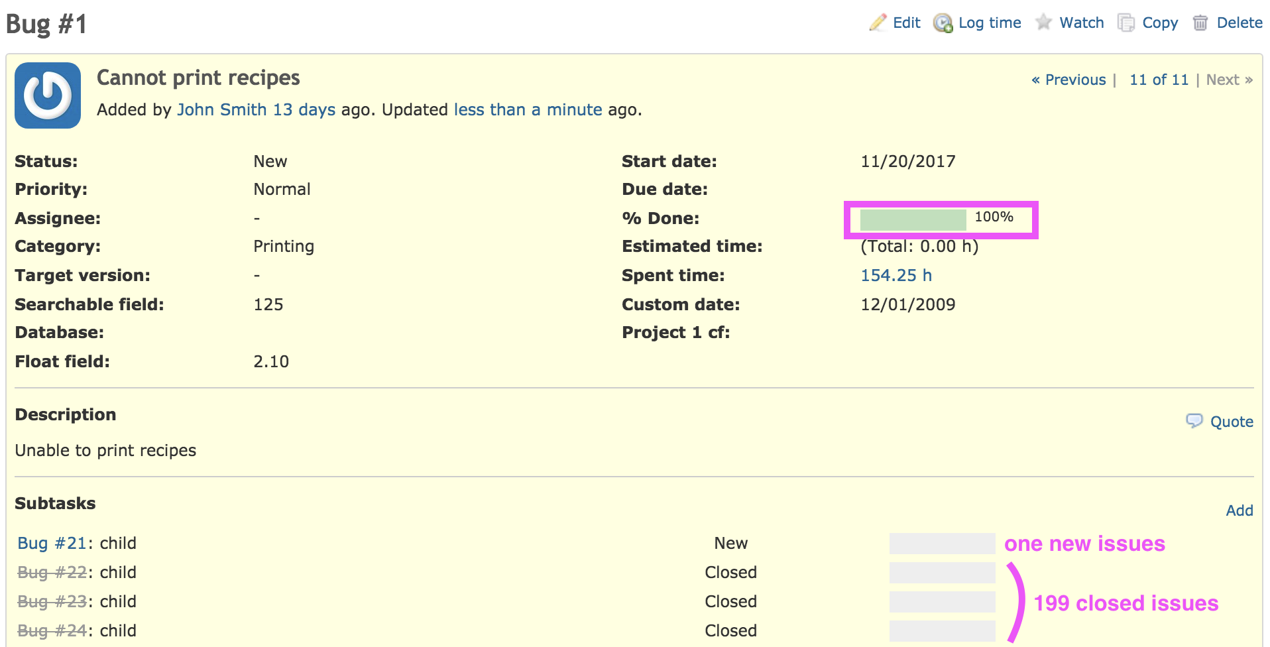The width and height of the screenshot is (1270, 647).
Task: Open closed subtask Bug #24
Action: 52,630
